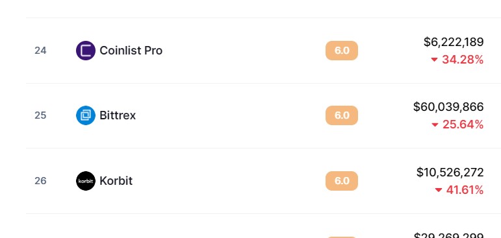This screenshot has width=501, height=238.
Task: Open the Korbit exchange page
Action: 116,181
